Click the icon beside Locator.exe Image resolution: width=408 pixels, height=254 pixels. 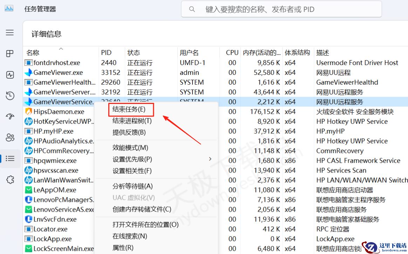(28, 229)
